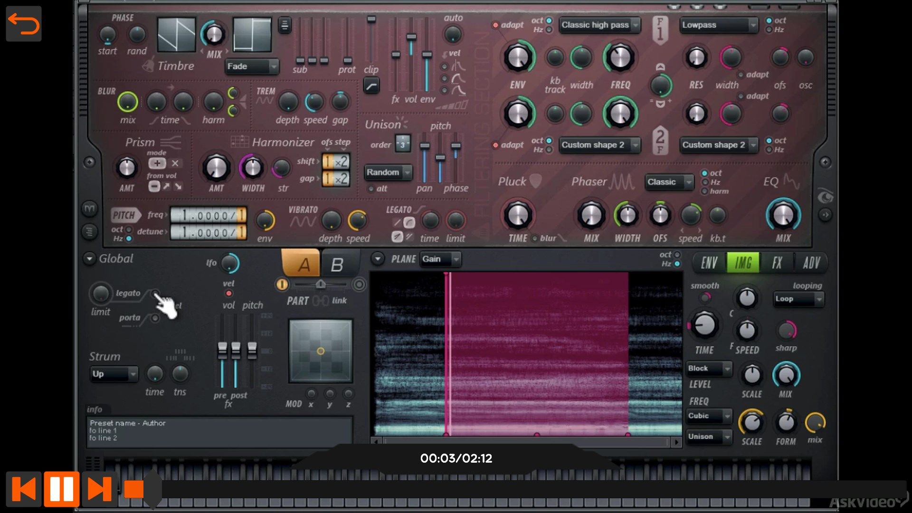
Task: Toggle filter 1 adapt LED
Action: coord(495,25)
